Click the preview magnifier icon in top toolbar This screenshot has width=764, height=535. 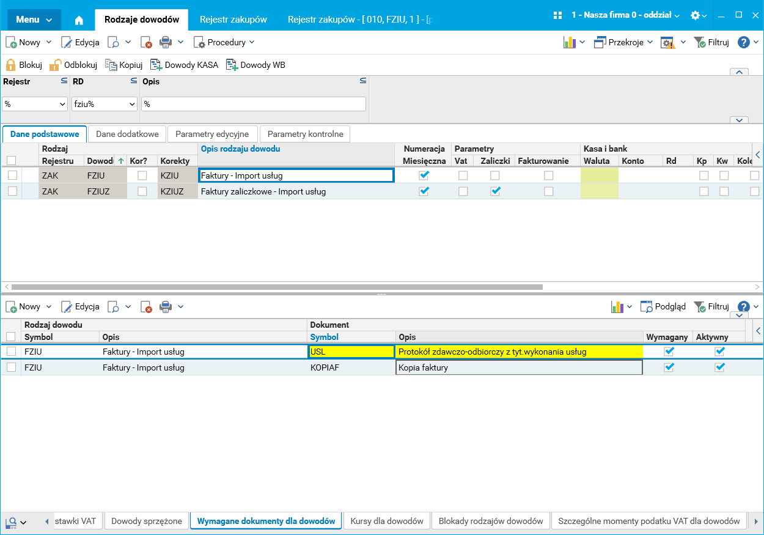pyautogui.click(x=113, y=42)
